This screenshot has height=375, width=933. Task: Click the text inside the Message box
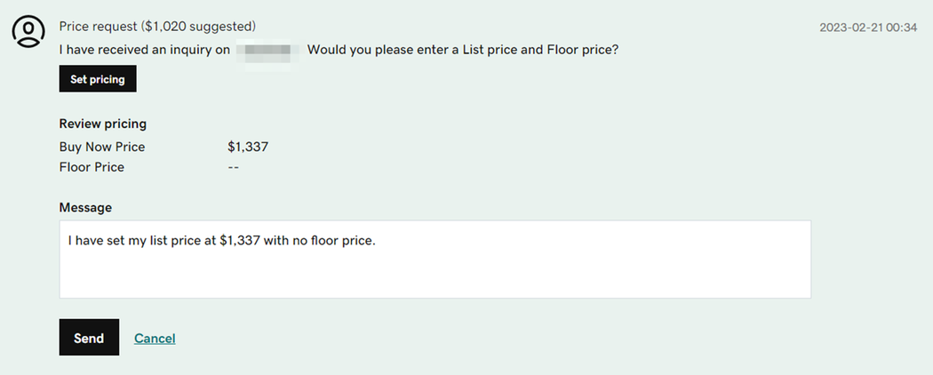click(x=222, y=240)
